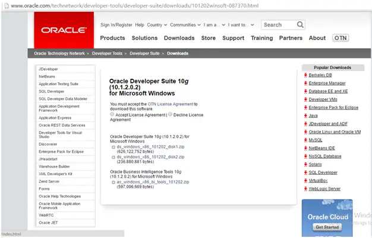Open Warehouse Builder in the left sidebar
The height and width of the screenshot is (238, 372).
(x=65, y=166)
